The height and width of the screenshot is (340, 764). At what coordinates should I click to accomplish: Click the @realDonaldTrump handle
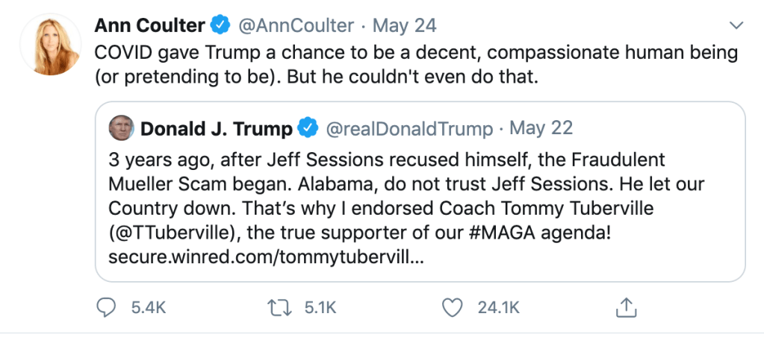click(x=409, y=128)
